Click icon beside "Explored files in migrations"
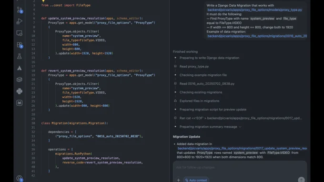This screenshot has height=182, width=324. tap(175, 101)
